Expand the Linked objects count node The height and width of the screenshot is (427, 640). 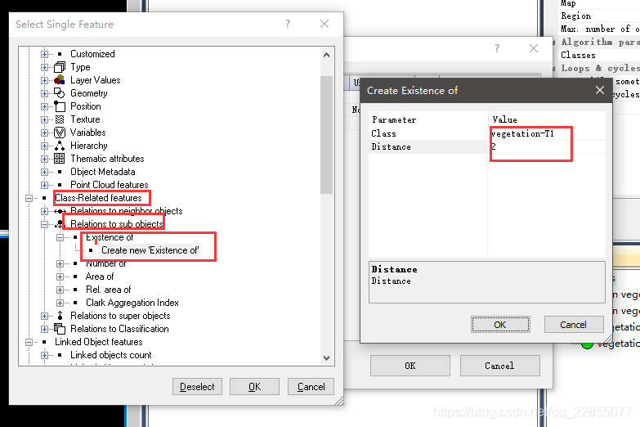point(44,355)
